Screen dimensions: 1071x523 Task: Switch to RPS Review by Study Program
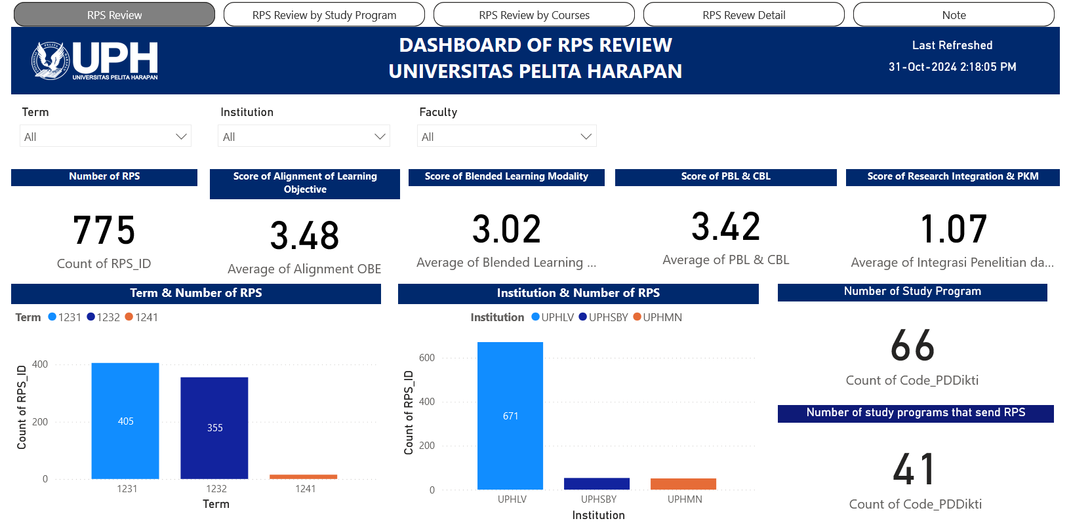(x=324, y=14)
